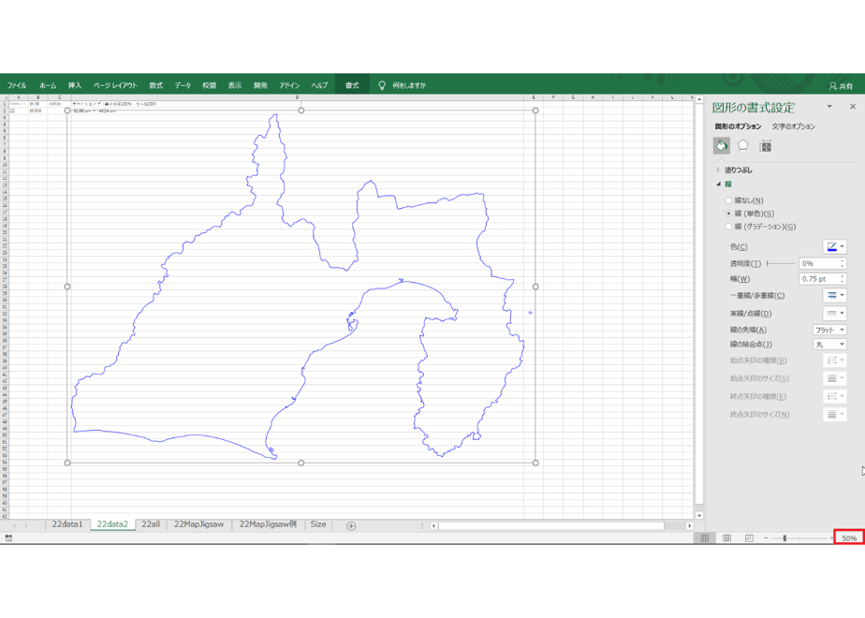The image size is (865, 618).
Task: Select the 線 (単色)(S) radio button
Action: [728, 213]
